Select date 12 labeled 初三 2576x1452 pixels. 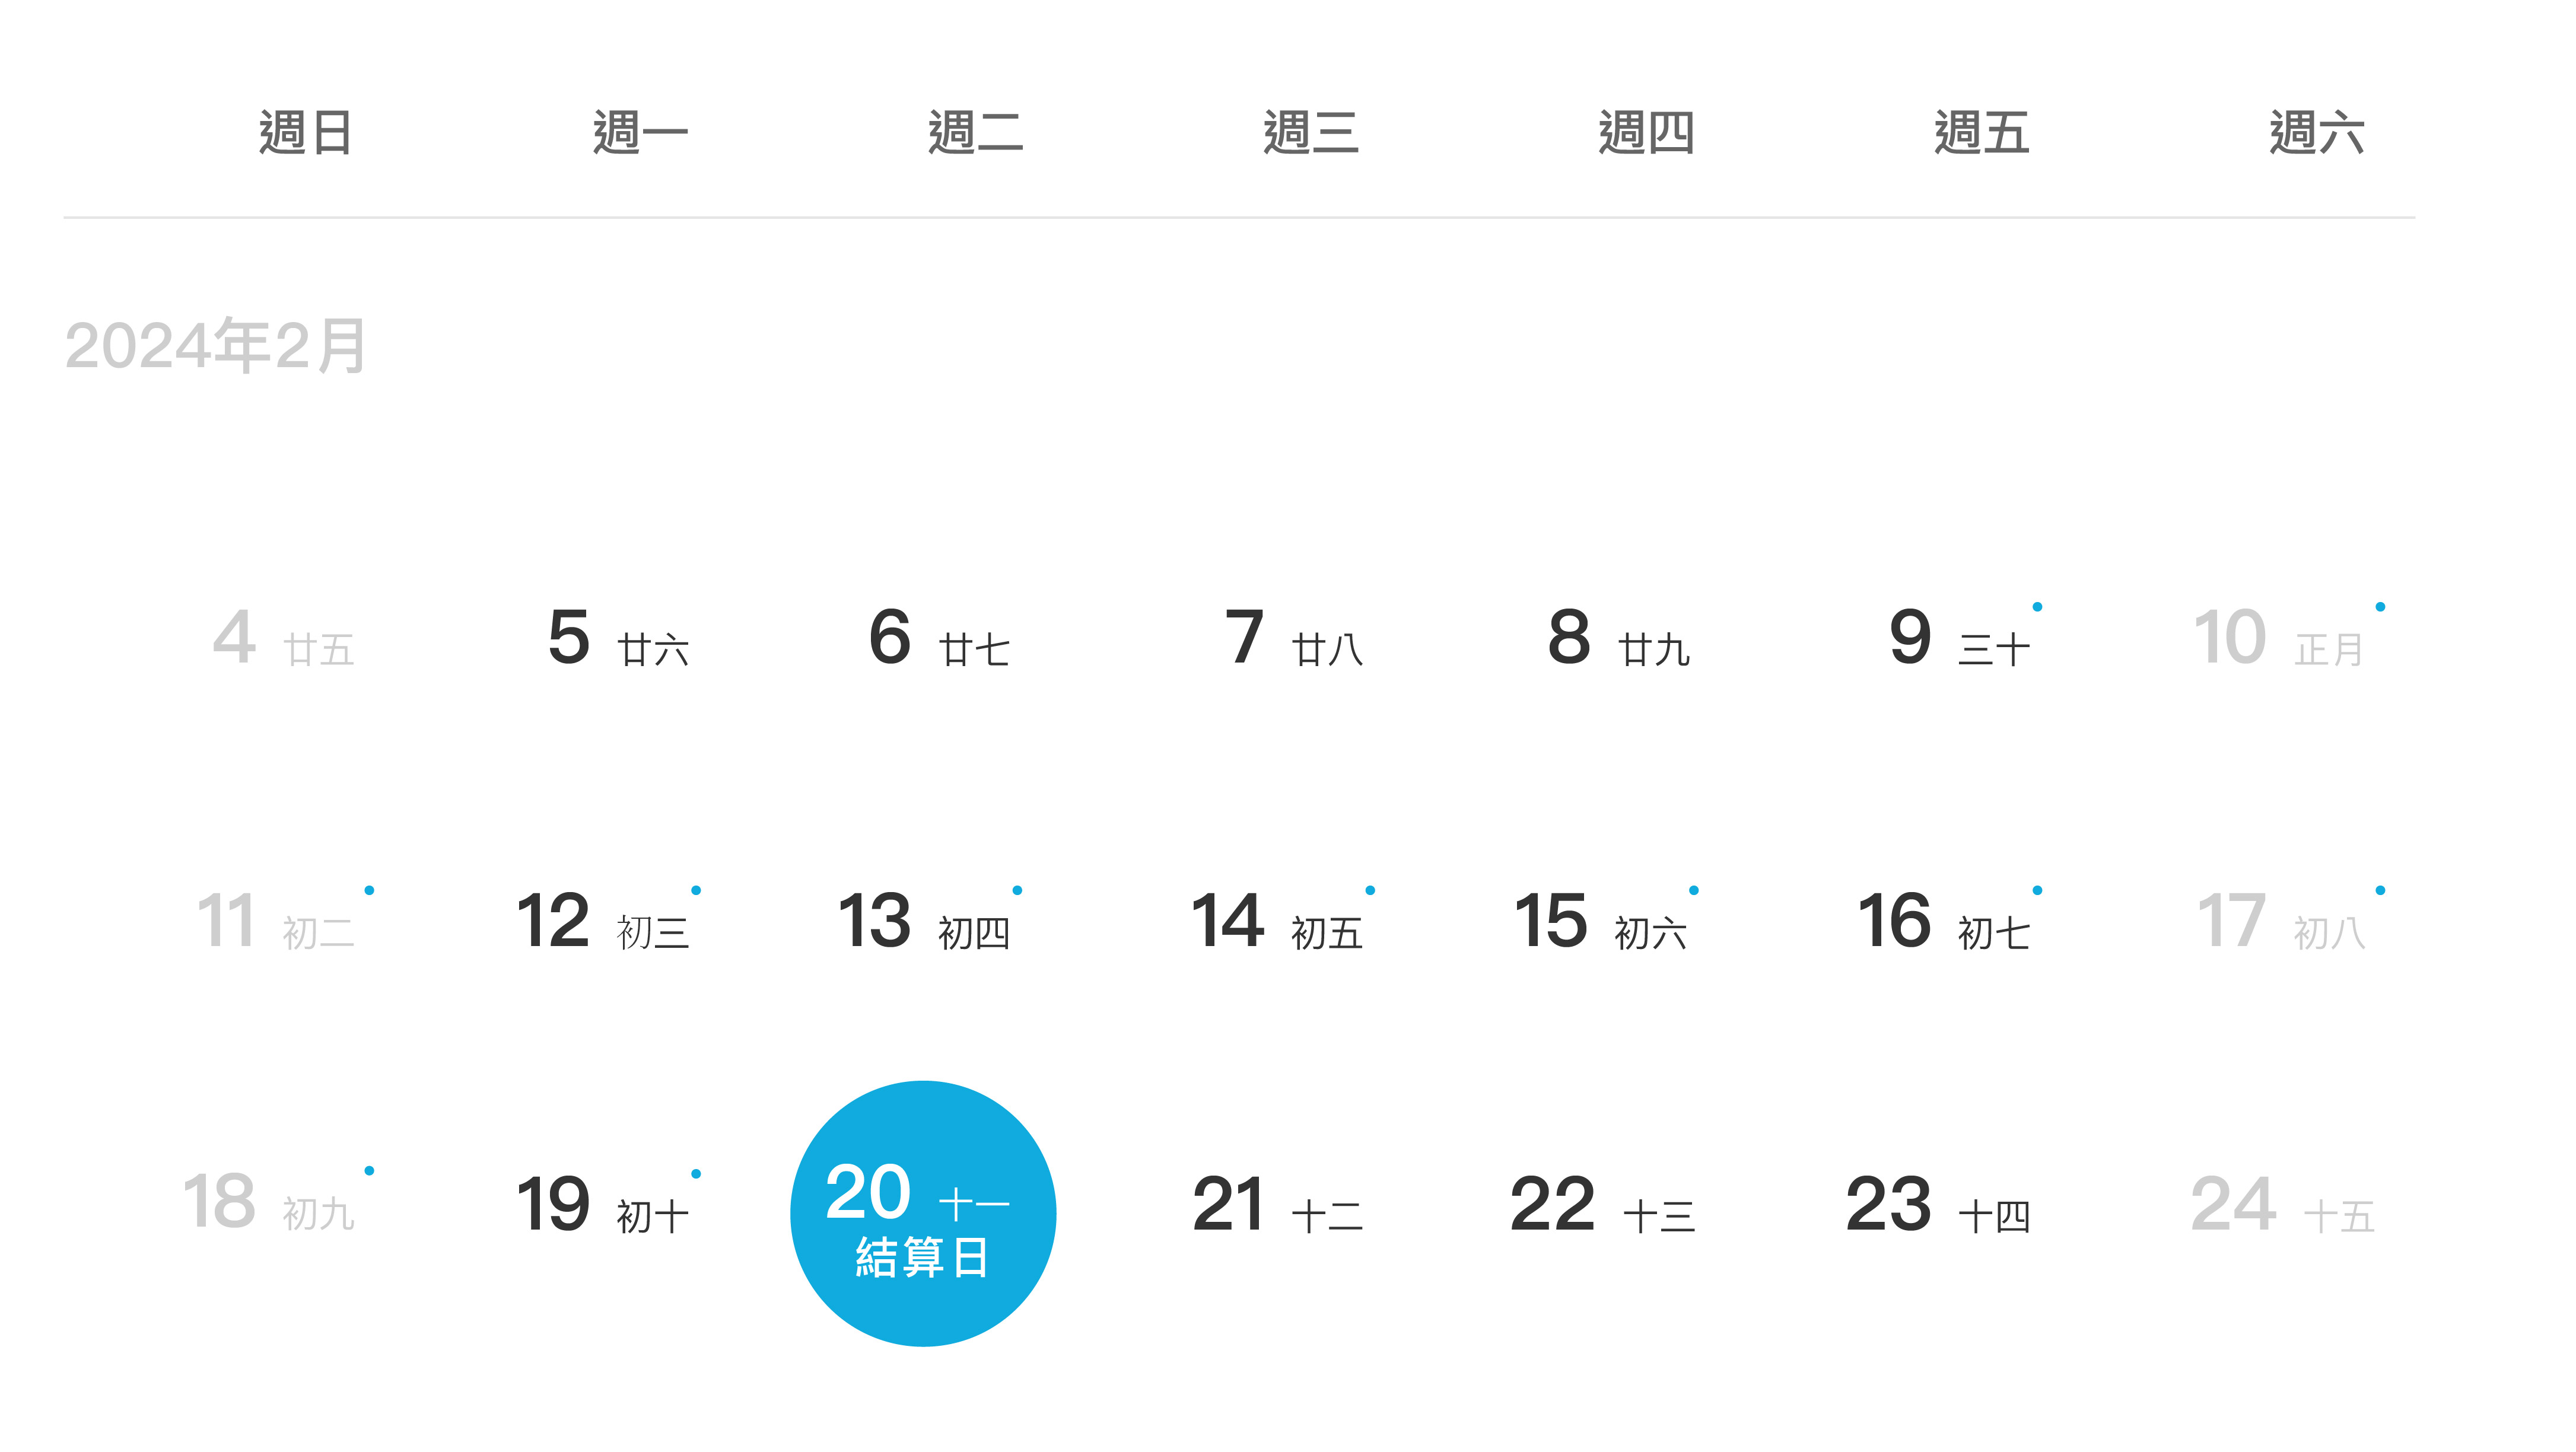[602, 922]
